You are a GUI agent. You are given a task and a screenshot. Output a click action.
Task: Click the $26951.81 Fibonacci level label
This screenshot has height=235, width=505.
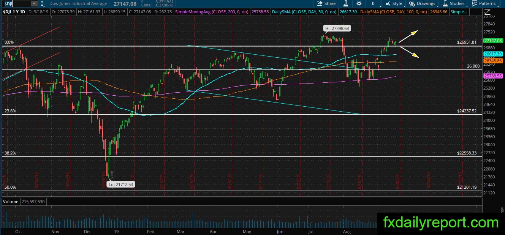pyautogui.click(x=467, y=42)
